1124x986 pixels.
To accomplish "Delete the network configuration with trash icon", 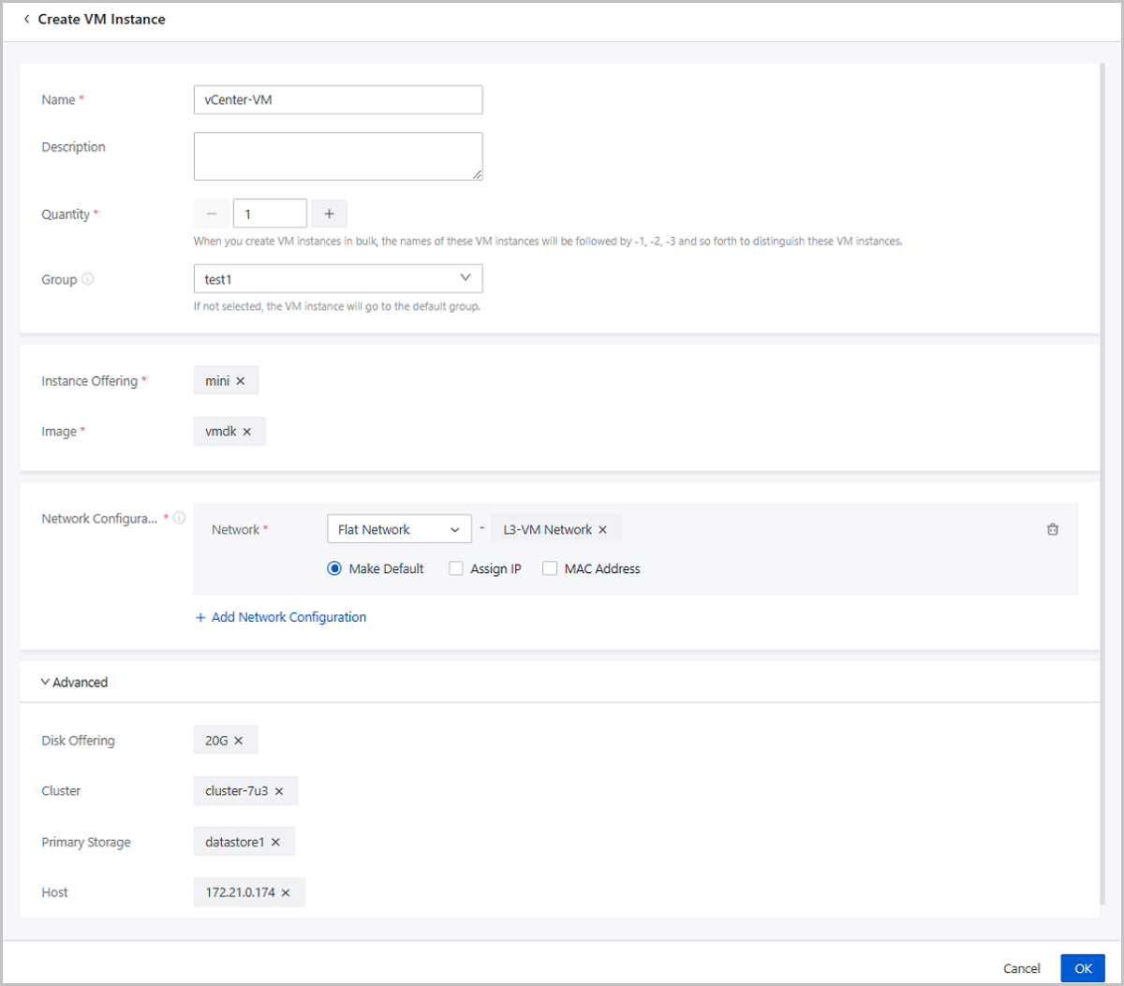I will (x=1052, y=528).
